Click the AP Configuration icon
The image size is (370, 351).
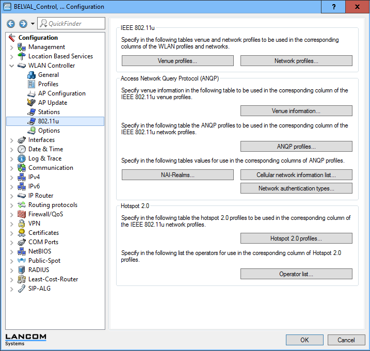(x=31, y=93)
